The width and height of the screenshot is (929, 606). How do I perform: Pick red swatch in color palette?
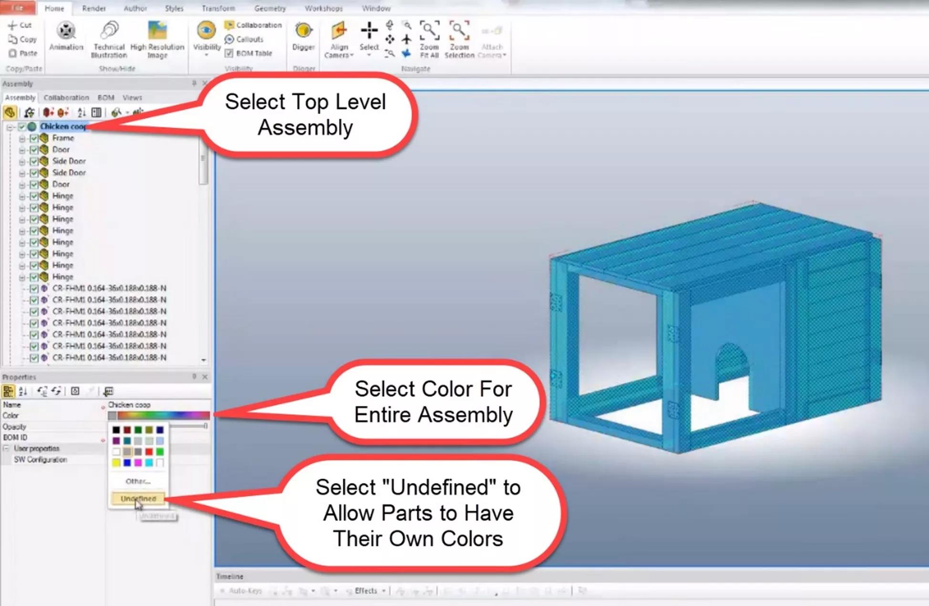click(x=149, y=451)
